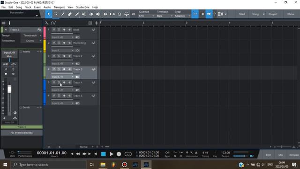Click the pink color strip of the Beat track

click(45, 33)
